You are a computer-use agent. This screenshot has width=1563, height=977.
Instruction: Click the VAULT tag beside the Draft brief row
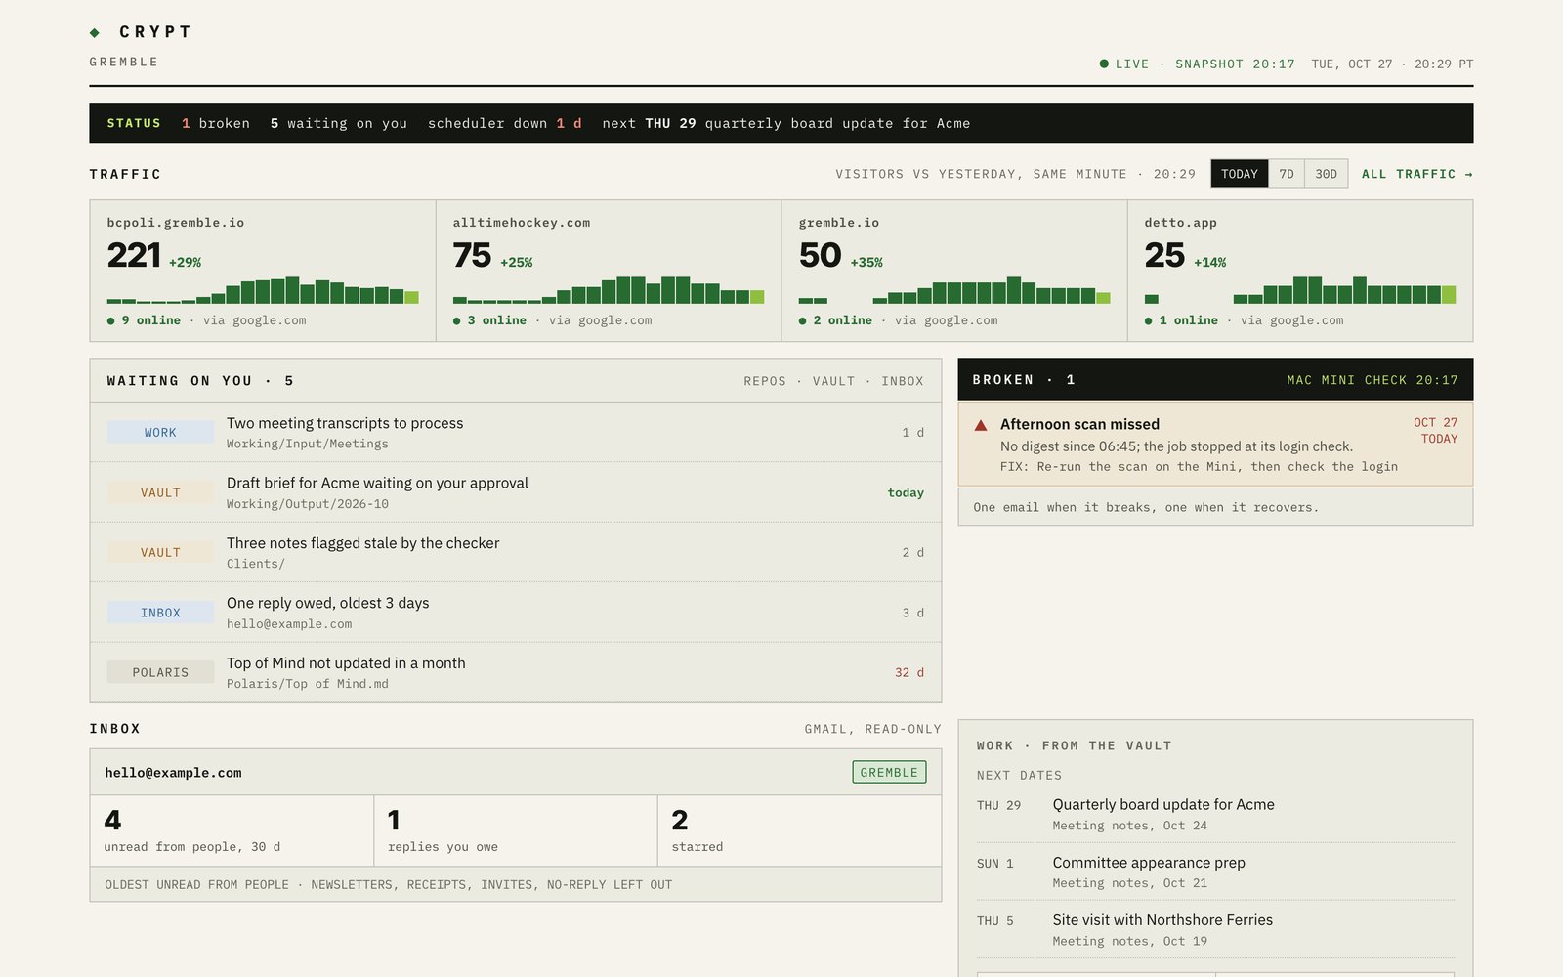pos(160,492)
